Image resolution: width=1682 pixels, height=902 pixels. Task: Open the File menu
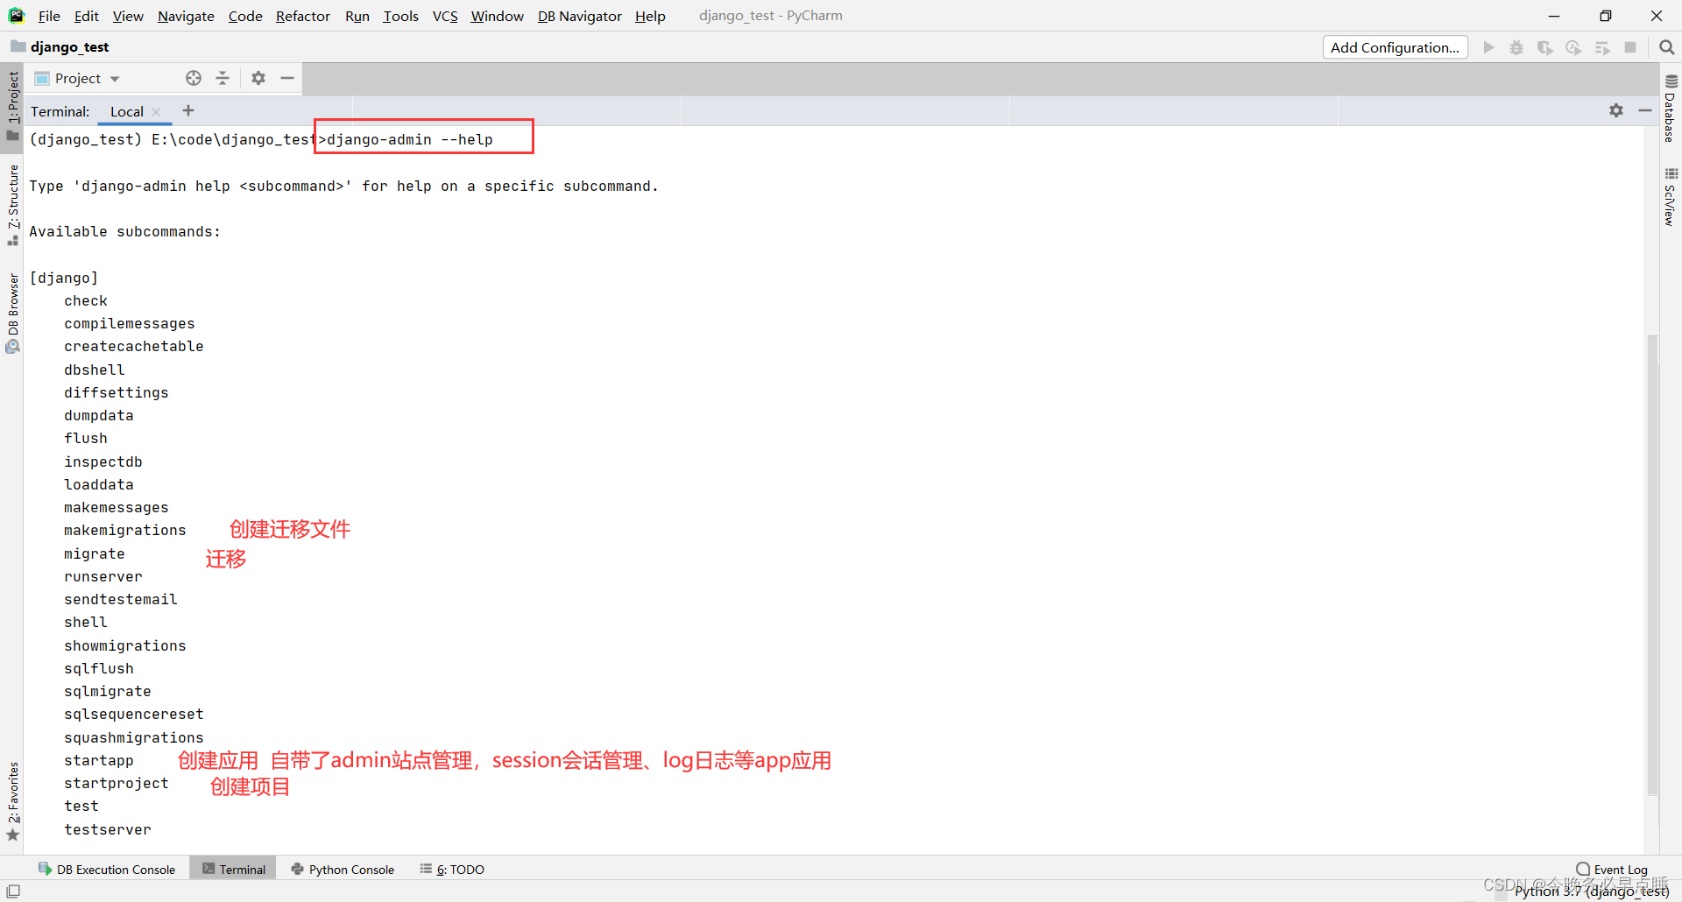click(49, 16)
